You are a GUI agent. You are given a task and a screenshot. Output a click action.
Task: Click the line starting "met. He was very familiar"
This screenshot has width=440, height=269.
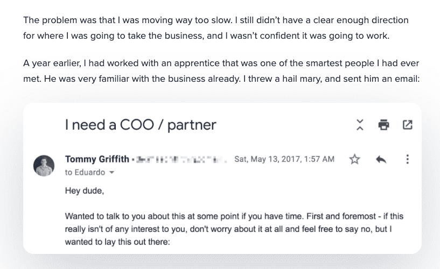pos(221,79)
